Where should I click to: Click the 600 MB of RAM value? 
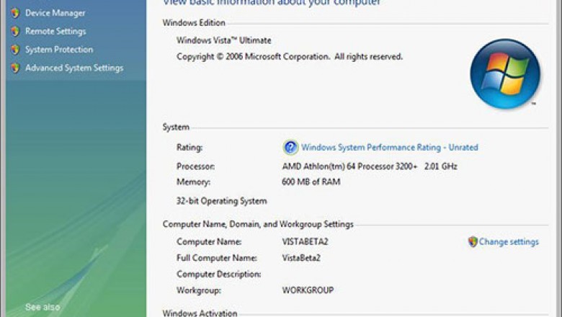point(311,182)
